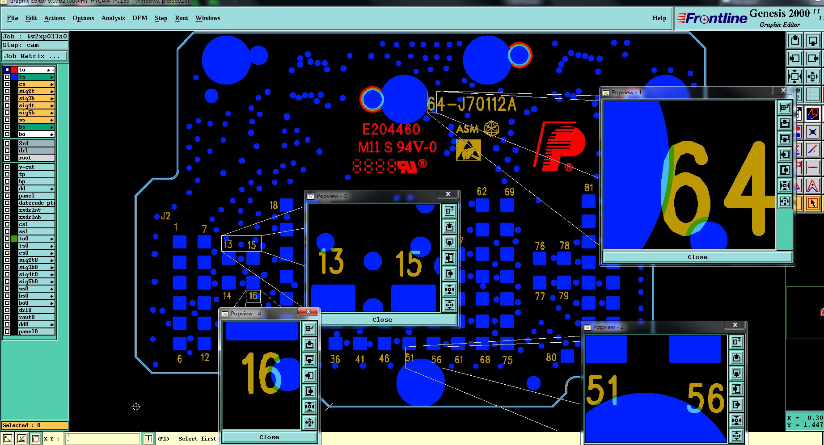Viewport: 824px width, 445px height.
Task: Close Popview 1 using Close button
Action: (697, 257)
